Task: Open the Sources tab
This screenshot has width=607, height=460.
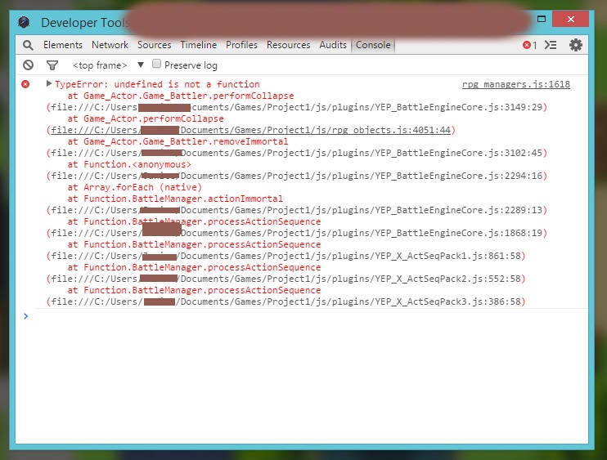Action: (x=154, y=45)
